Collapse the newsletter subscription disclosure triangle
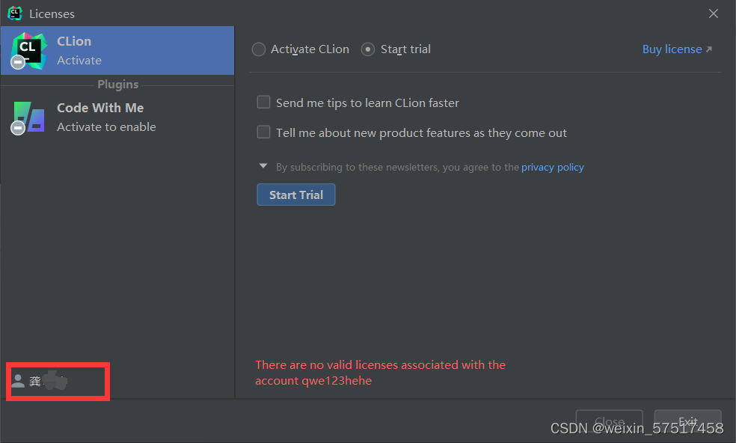This screenshot has height=443, width=736. coord(263,166)
